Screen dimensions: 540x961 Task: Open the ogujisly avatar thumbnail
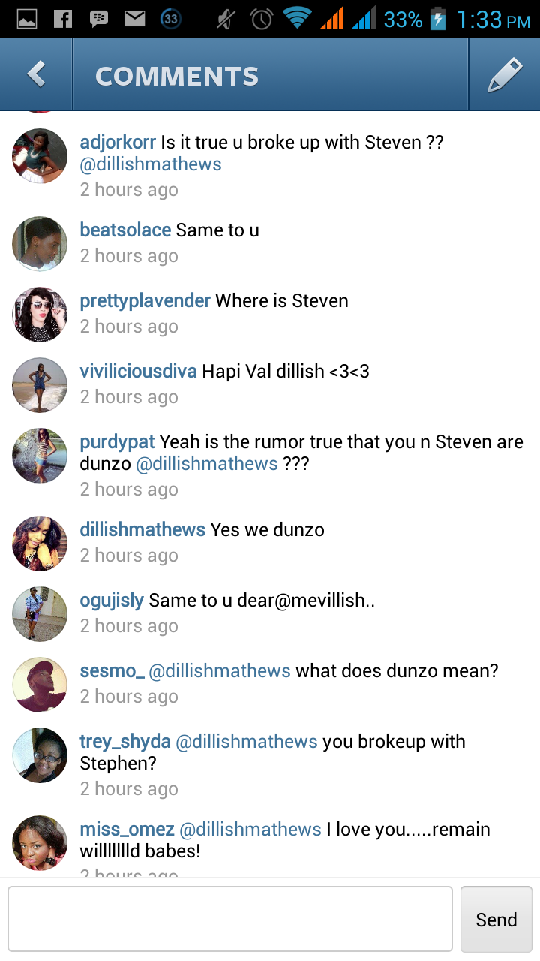point(40,614)
